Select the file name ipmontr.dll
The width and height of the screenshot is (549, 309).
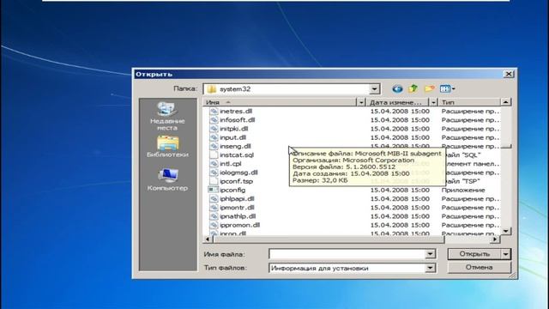(237, 208)
